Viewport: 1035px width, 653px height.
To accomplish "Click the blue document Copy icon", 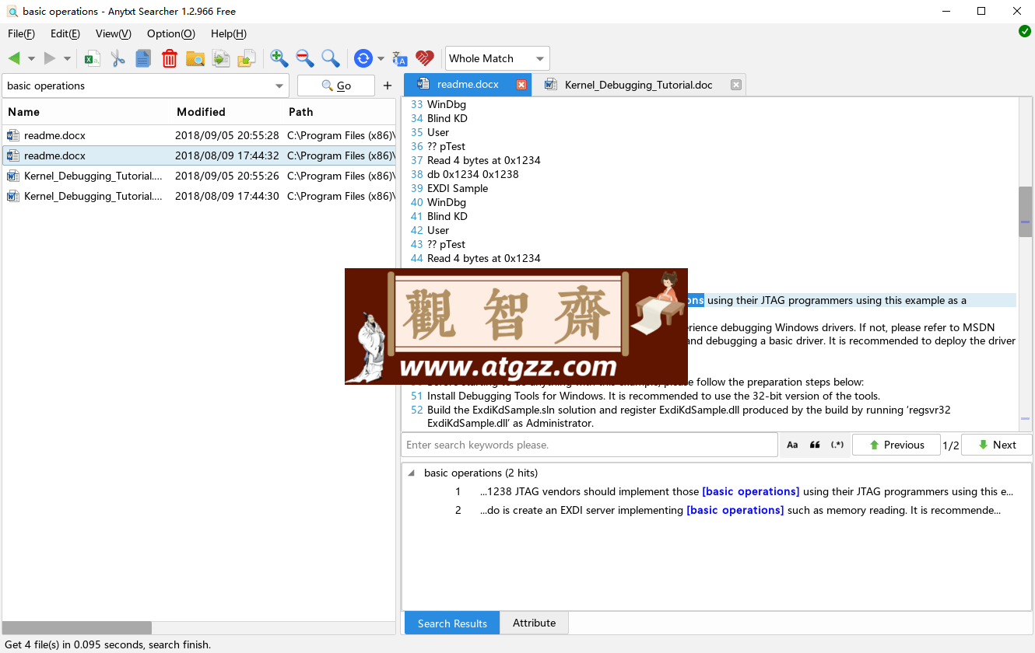I will (x=143, y=58).
